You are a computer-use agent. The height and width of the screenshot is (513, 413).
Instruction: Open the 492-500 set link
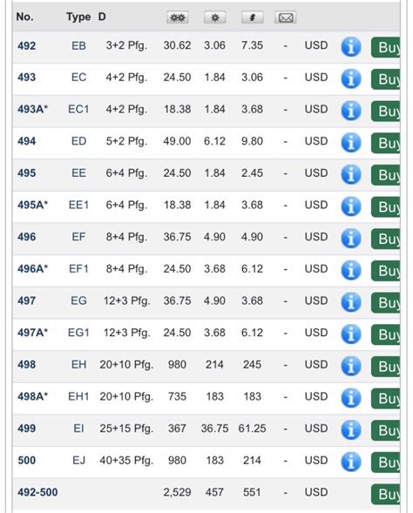coord(37,492)
